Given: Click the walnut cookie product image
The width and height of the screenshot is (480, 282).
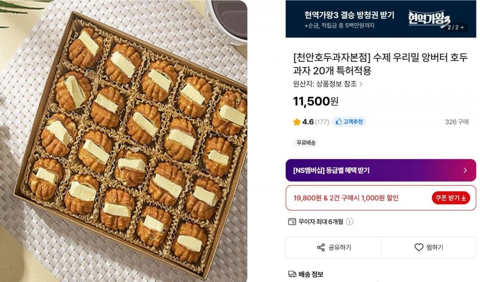Looking at the screenshot, I should [124, 140].
